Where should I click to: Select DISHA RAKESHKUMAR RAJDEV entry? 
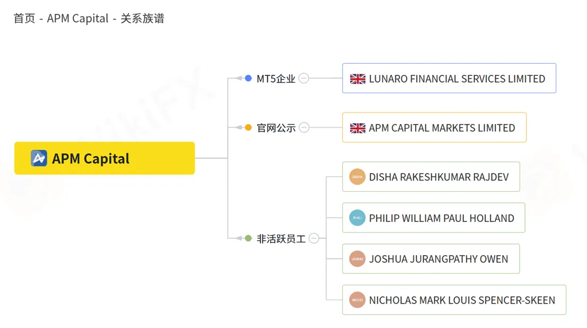click(431, 177)
